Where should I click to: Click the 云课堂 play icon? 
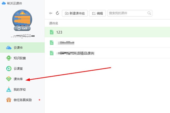coord(9,68)
